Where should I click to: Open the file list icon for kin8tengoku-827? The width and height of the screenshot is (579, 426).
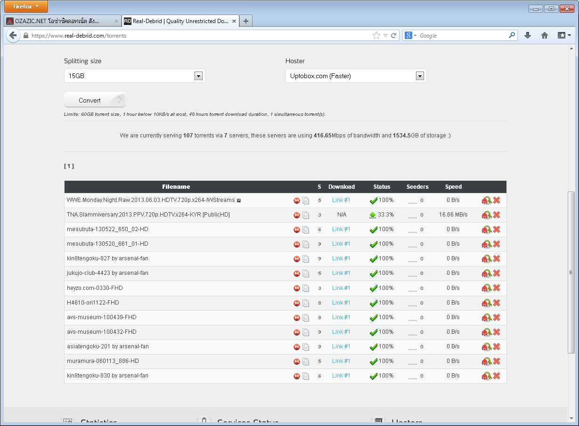pos(306,259)
